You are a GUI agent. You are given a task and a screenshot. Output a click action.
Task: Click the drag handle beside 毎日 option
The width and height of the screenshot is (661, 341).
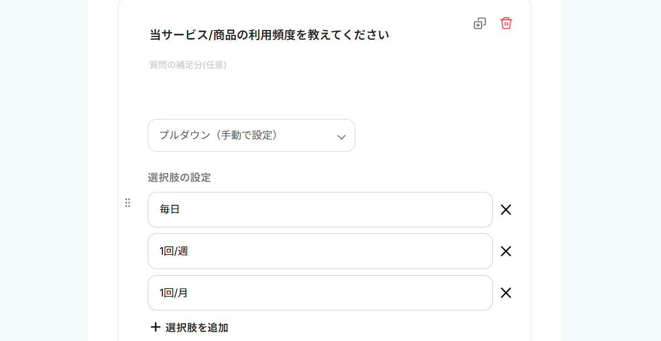click(x=127, y=203)
